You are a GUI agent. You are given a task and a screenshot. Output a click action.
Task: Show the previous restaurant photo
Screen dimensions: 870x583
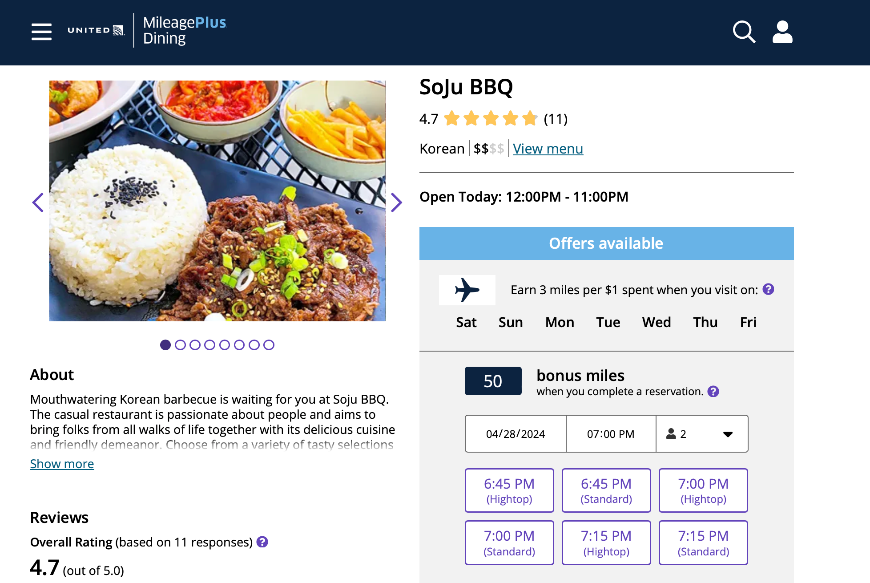coord(38,202)
